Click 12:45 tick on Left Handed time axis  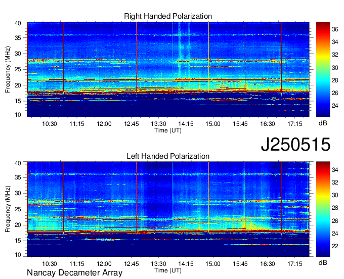click(132, 264)
